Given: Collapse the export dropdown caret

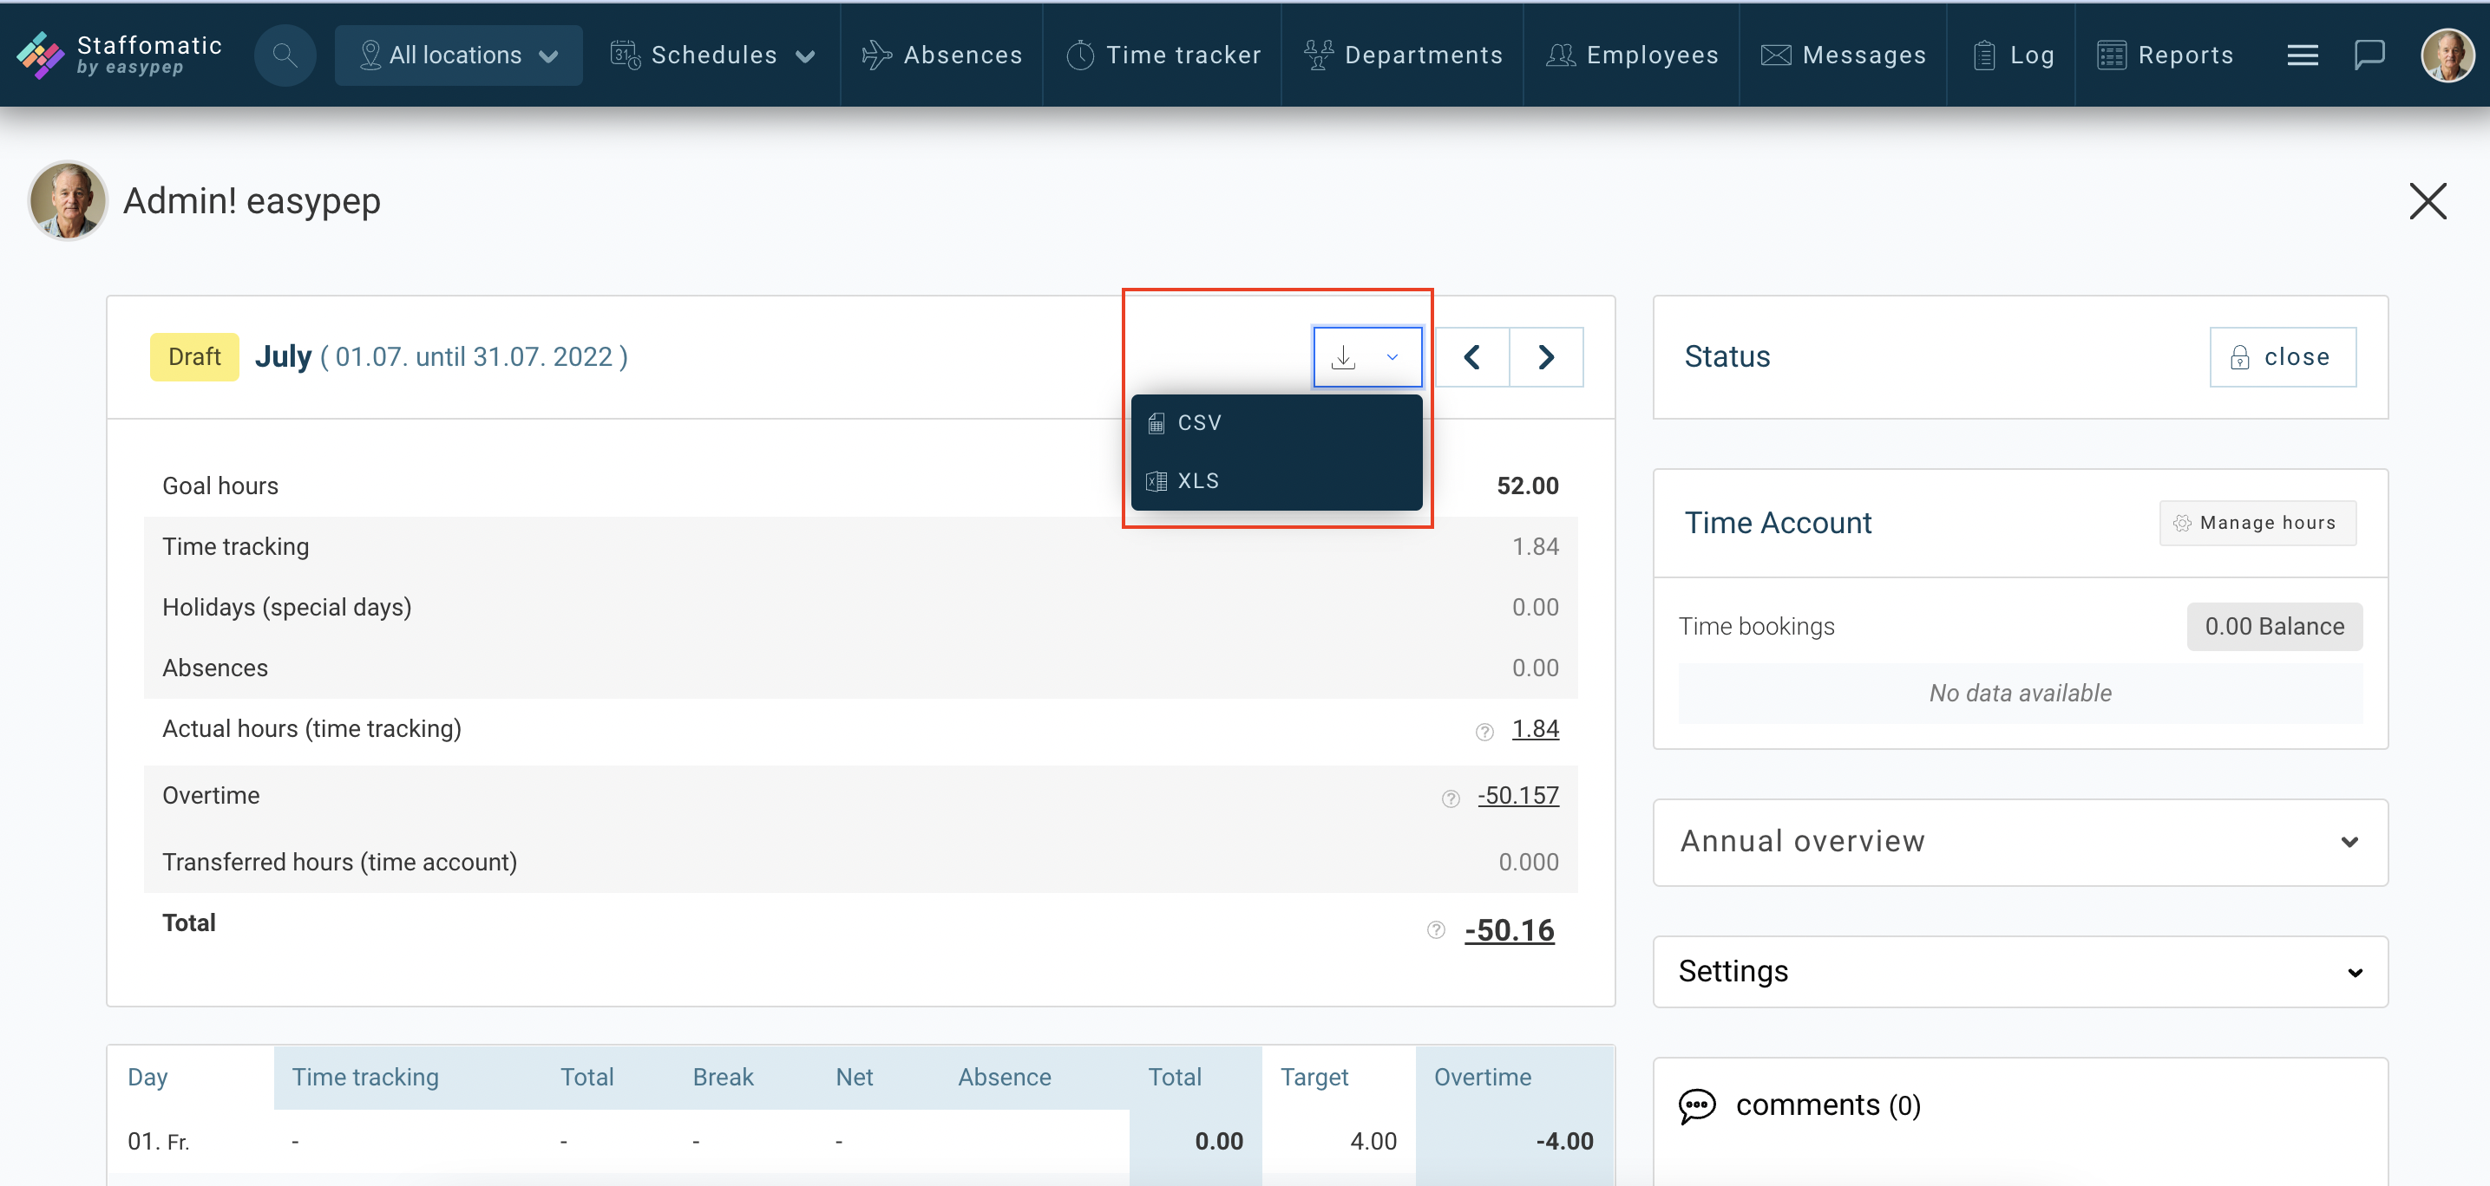Looking at the screenshot, I should (1392, 357).
